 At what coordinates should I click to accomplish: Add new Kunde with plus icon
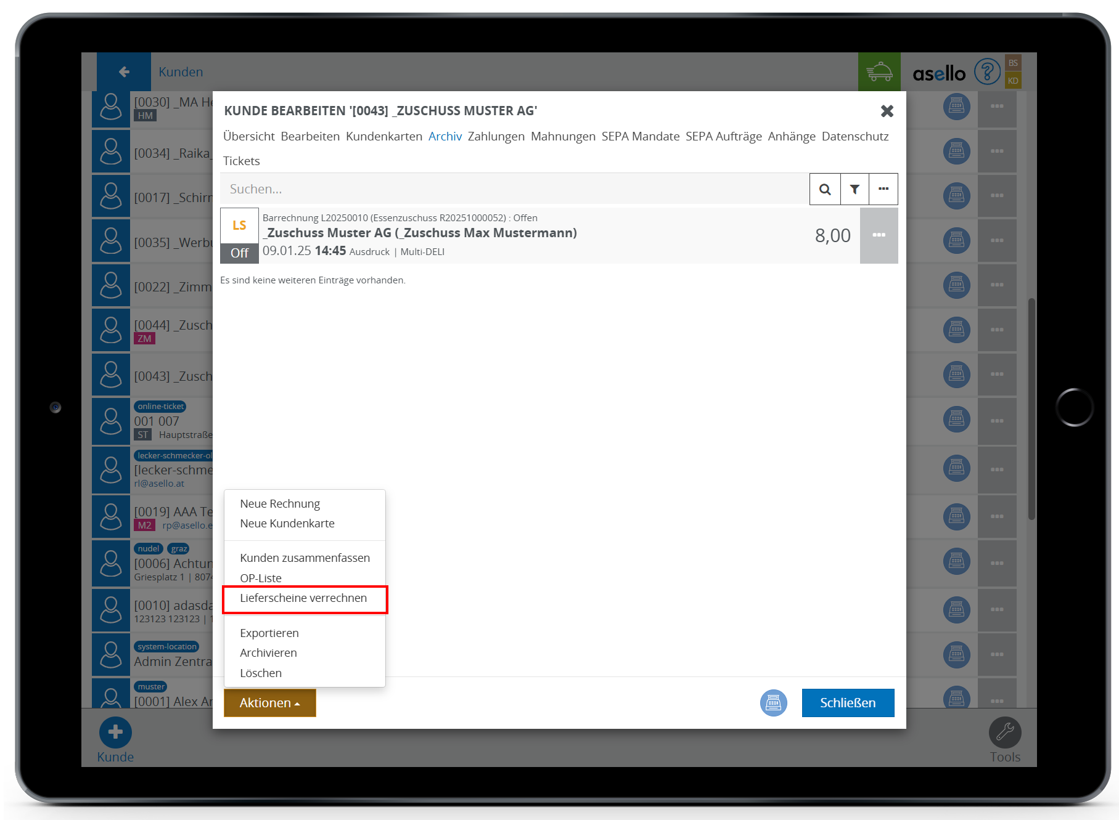pos(115,733)
